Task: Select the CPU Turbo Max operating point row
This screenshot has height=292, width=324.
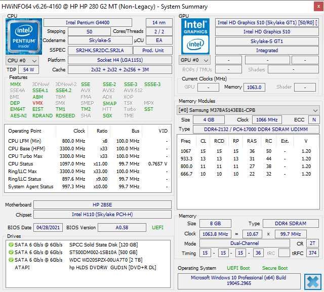Action: 88,156
